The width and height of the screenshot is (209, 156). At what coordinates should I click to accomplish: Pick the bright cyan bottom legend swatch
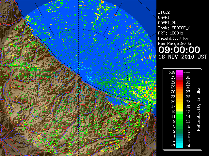(x=180, y=146)
